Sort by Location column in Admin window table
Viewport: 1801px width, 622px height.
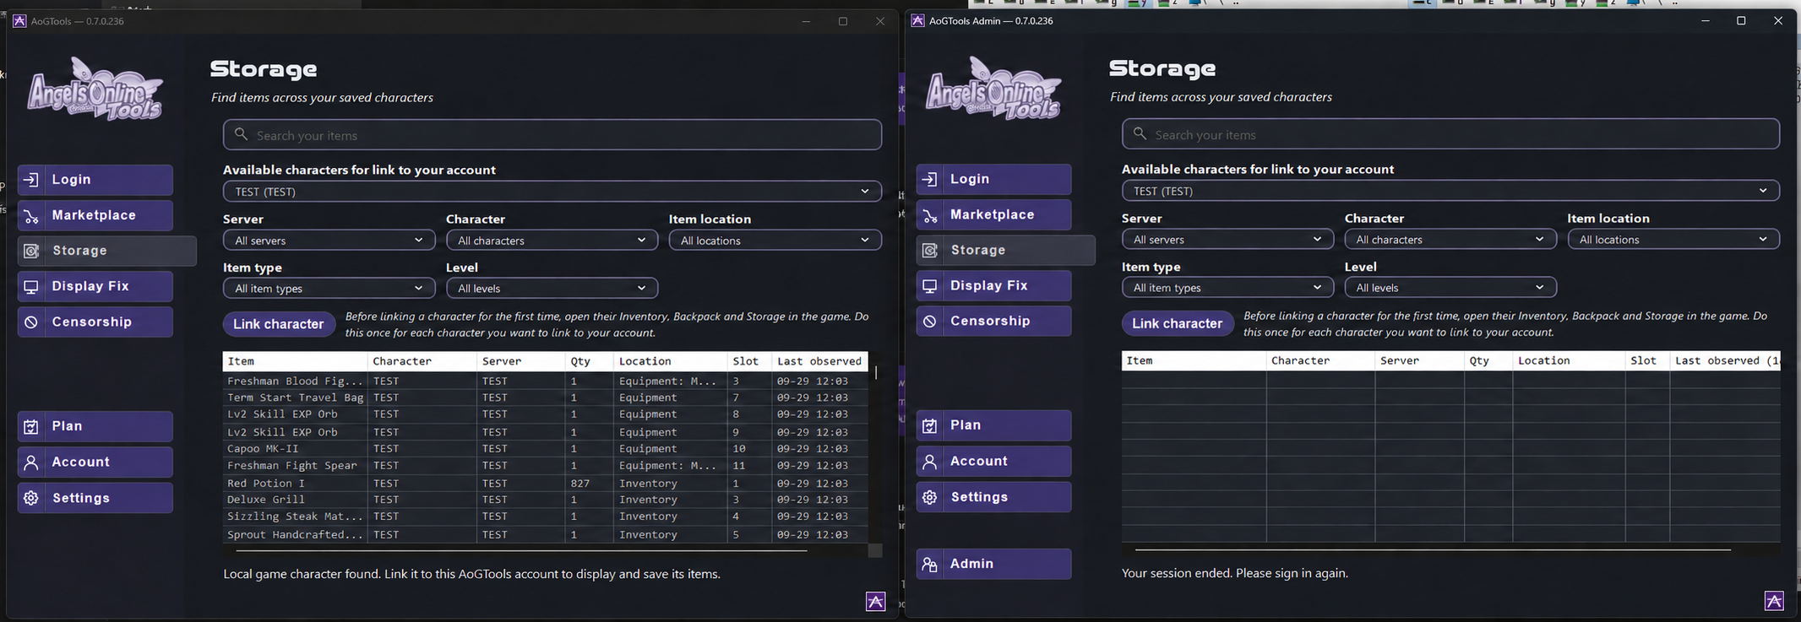click(x=1569, y=360)
